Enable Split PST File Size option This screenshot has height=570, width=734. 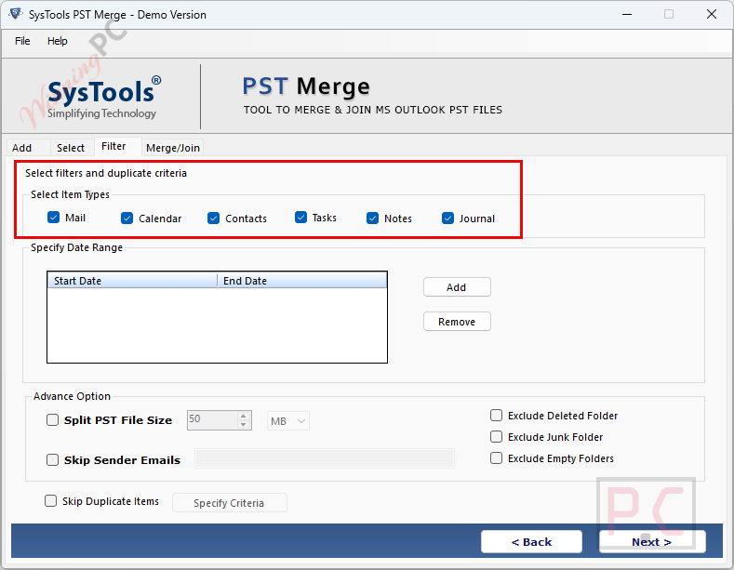[x=52, y=419]
